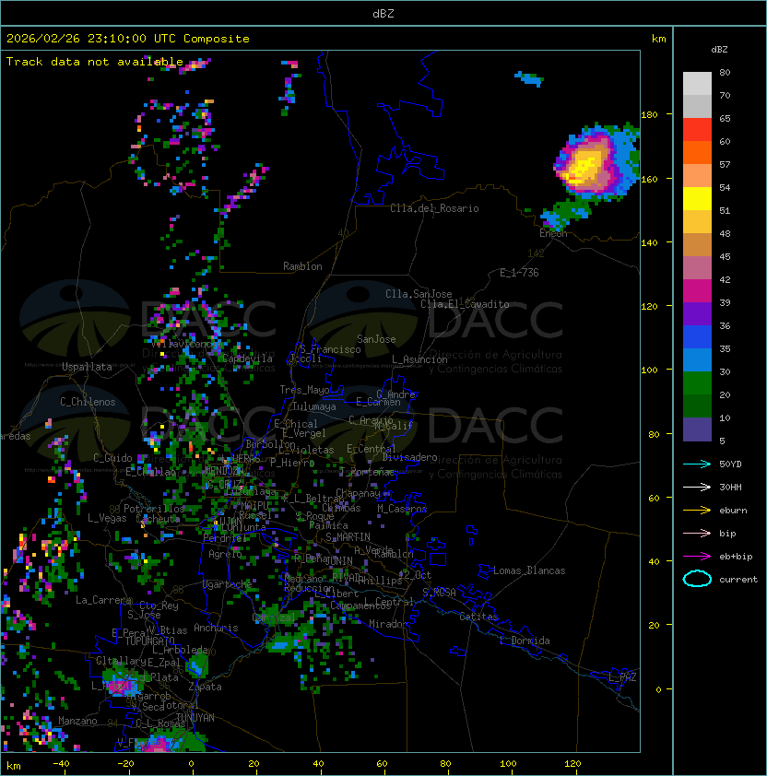Select the red swatch in dBZ scale
Screen dimensions: 767x776
697,130
